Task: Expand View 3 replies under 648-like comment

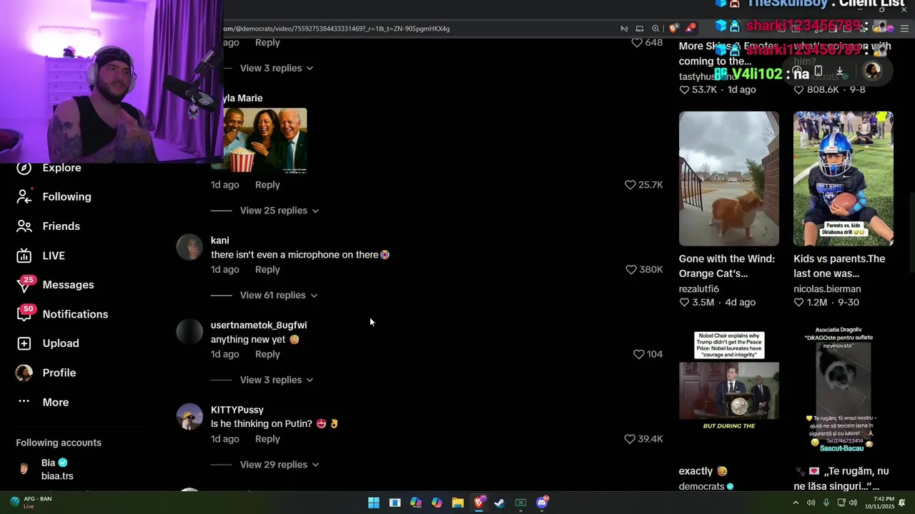Action: [x=277, y=68]
